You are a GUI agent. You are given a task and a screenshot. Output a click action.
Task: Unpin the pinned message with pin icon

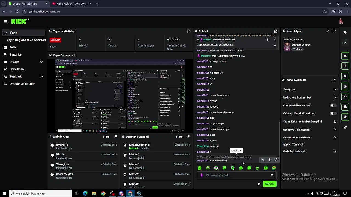(x=268, y=40)
